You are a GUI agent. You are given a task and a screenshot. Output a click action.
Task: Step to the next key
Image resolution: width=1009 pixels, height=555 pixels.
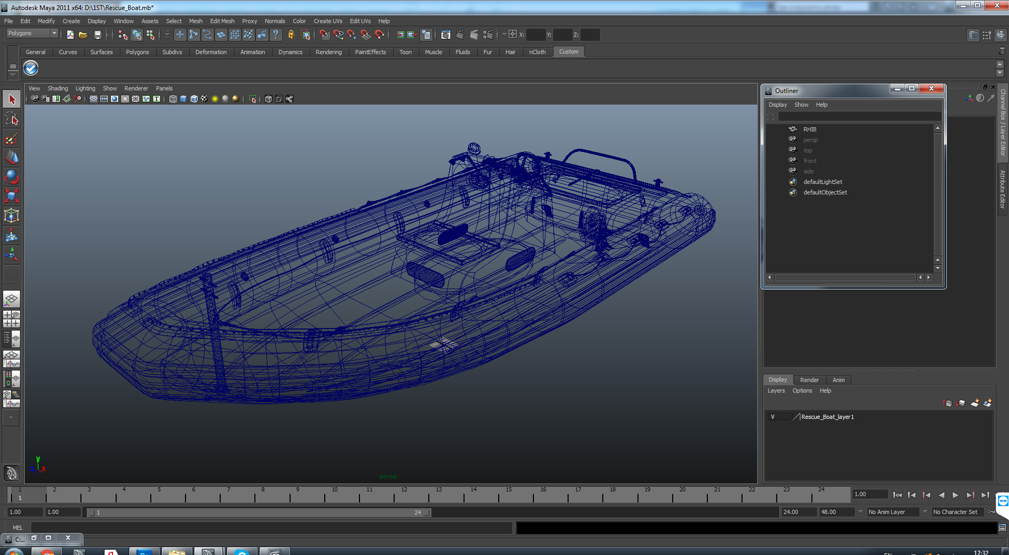(x=970, y=495)
